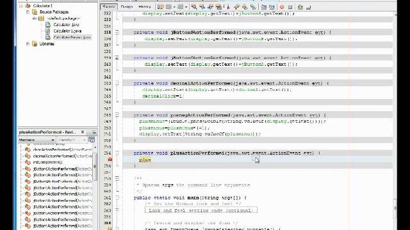Click line number 340 in gutter
Image resolution: width=410 pixels, height=230 pixels.
pos(108,64)
